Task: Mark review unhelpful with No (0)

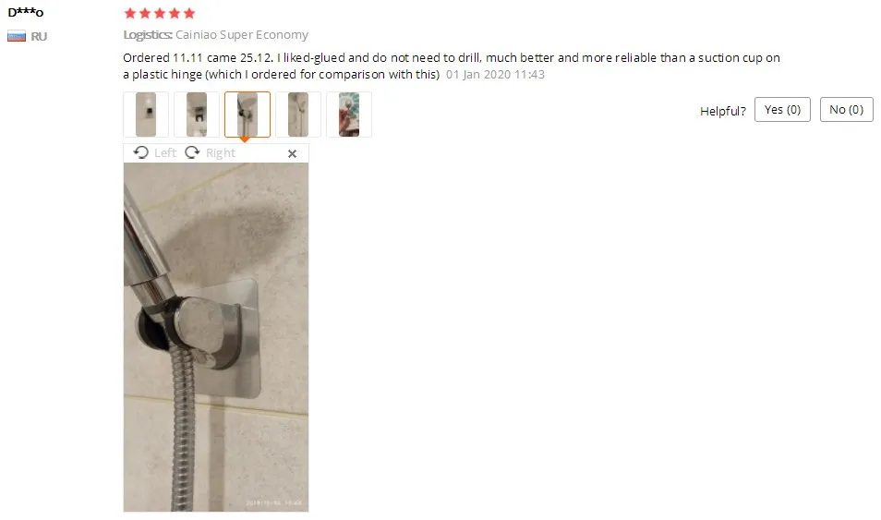Action: (x=846, y=110)
